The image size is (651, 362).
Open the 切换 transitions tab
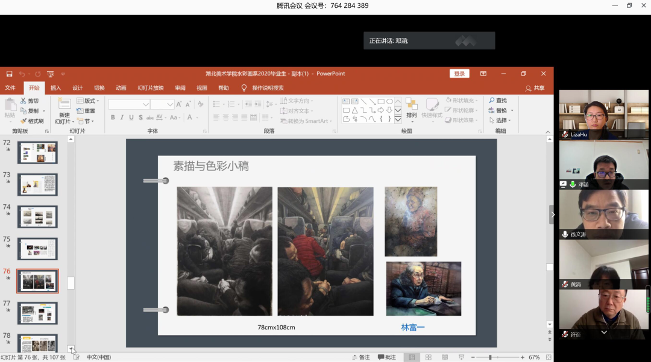[99, 88]
